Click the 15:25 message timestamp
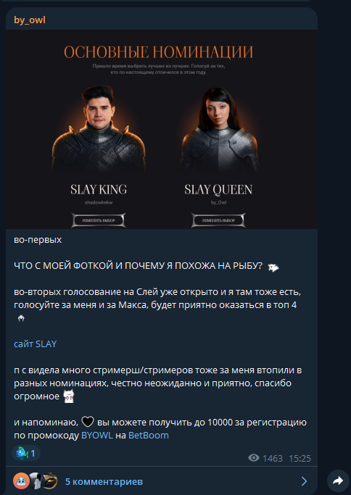351x495 pixels. tap(300, 458)
